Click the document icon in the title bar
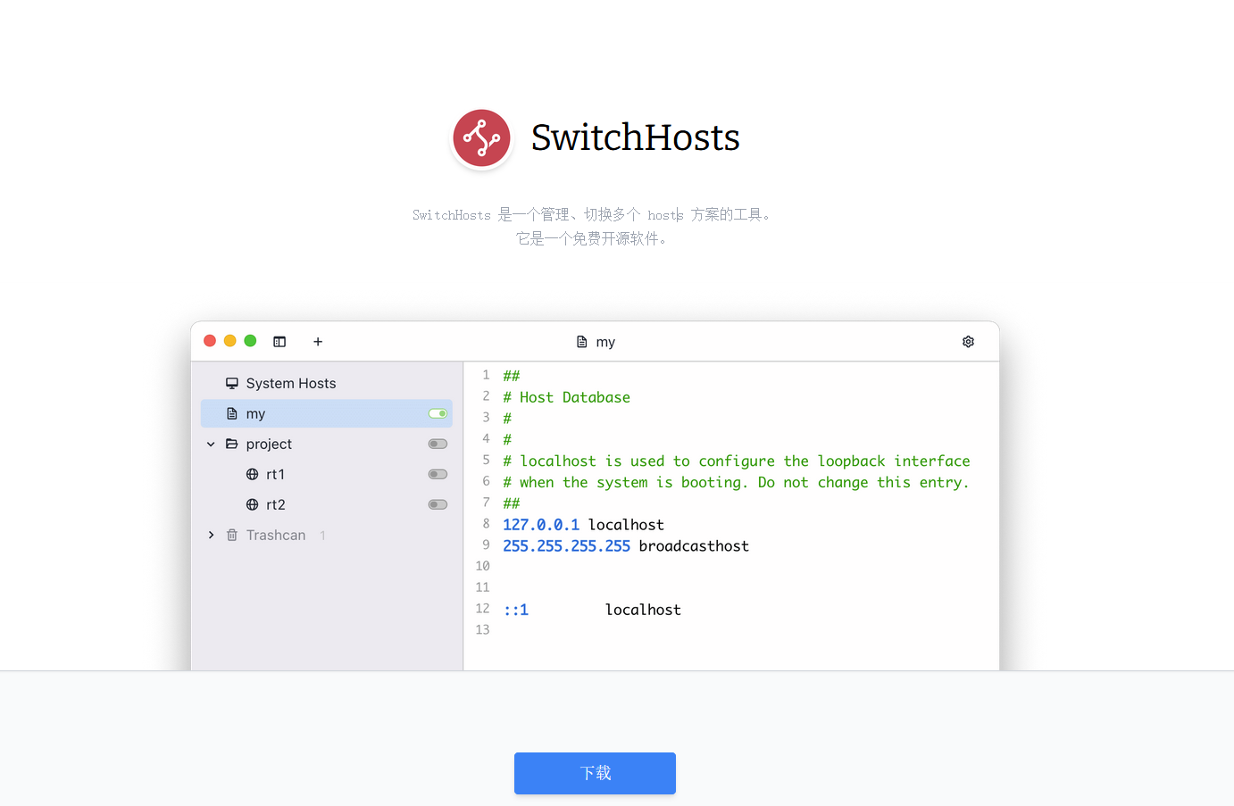The height and width of the screenshot is (806, 1234). pos(582,342)
